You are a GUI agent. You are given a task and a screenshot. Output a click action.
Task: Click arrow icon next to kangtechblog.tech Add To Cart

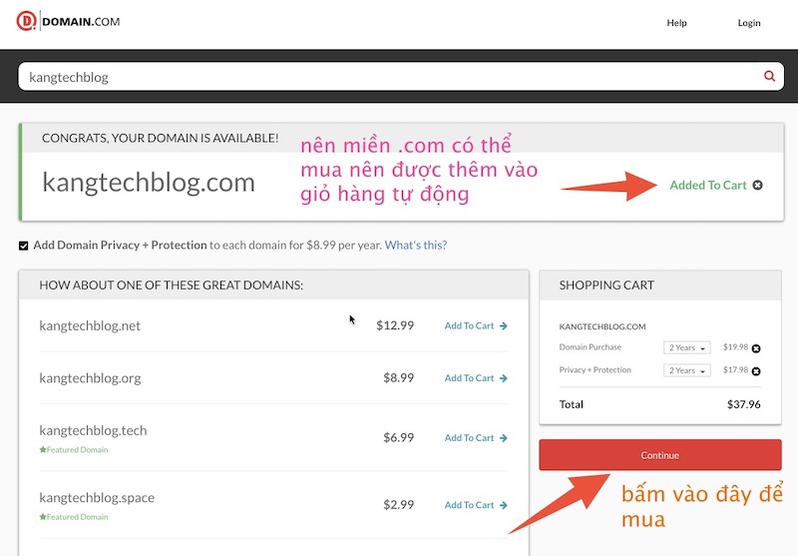504,438
